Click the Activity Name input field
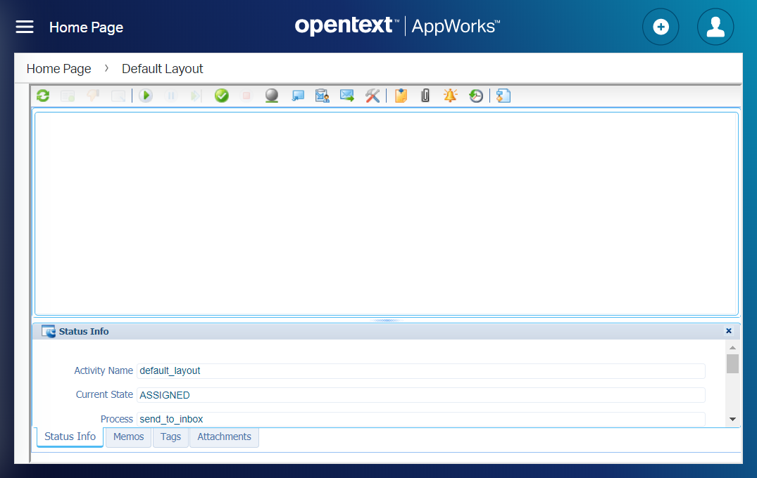Screen dimensions: 757x478 [420, 370]
